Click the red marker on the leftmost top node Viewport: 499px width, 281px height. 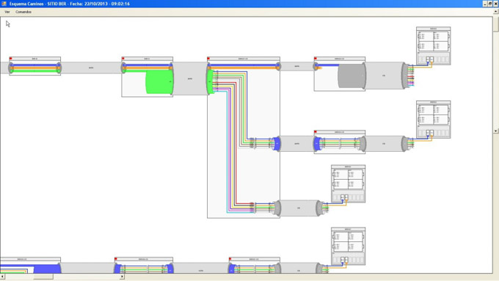click(10, 58)
